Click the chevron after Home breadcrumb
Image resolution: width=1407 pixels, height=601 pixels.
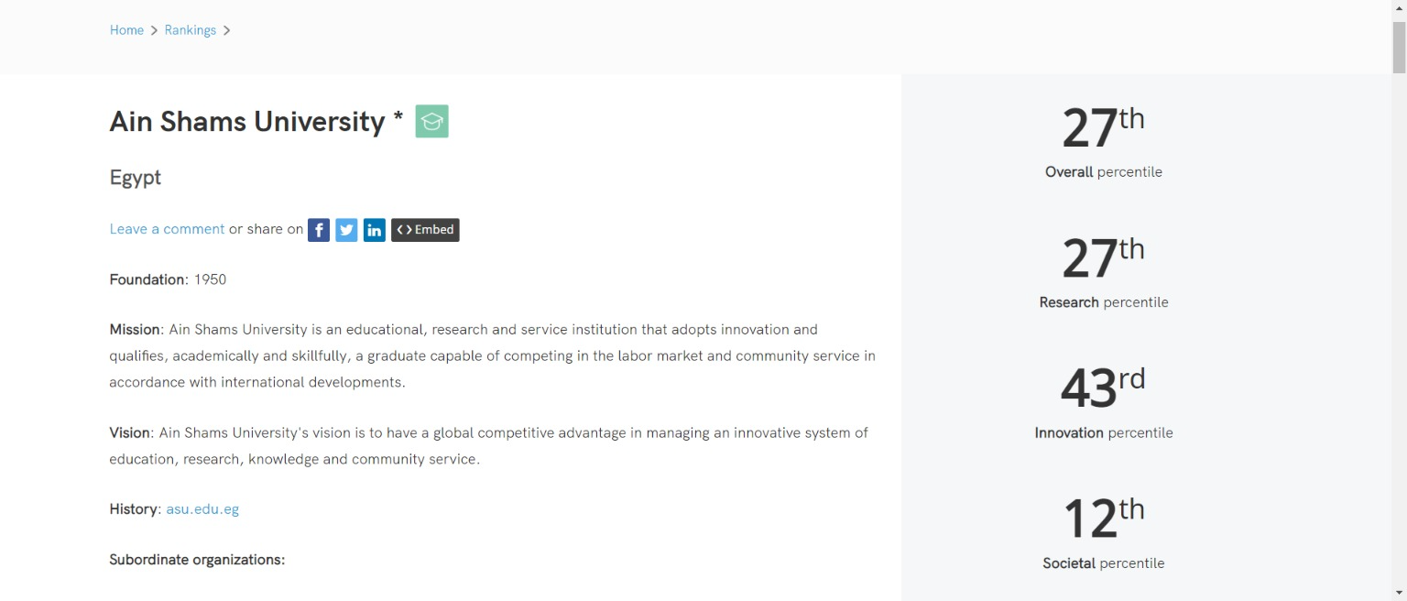(154, 30)
